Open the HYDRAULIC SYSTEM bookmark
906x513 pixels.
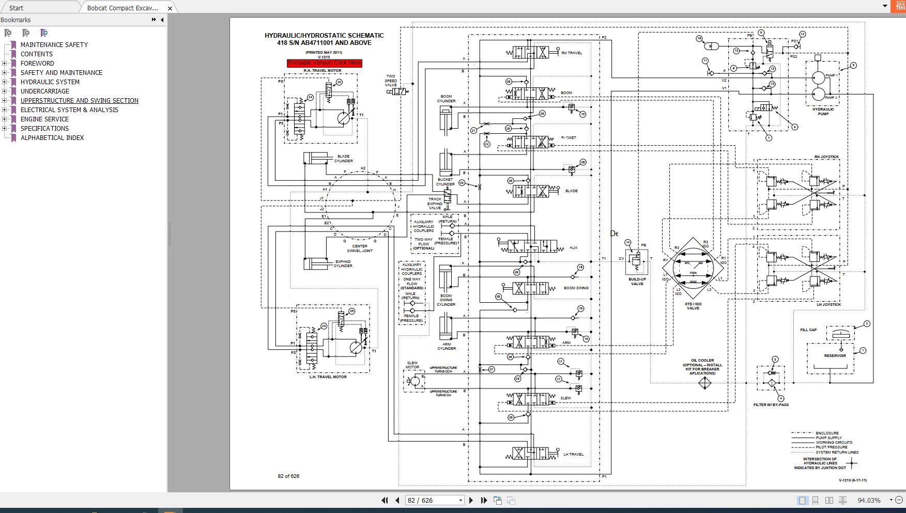coord(50,82)
